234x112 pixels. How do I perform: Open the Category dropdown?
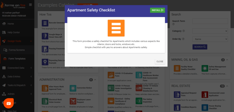210,31
